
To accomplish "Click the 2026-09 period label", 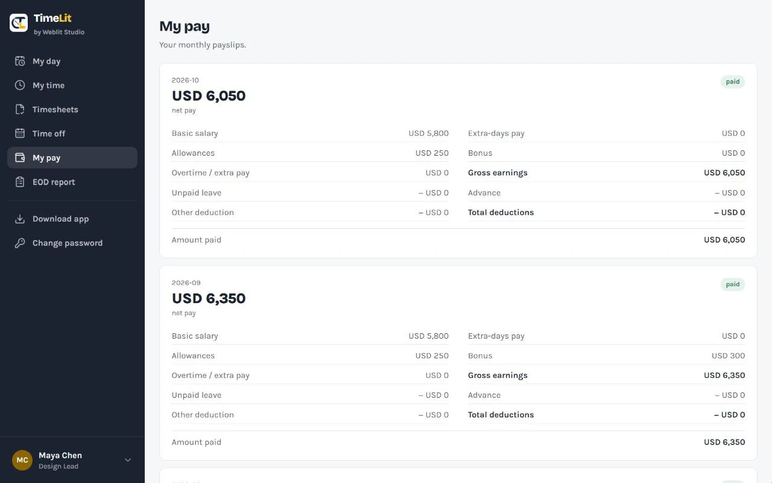I will coord(186,283).
